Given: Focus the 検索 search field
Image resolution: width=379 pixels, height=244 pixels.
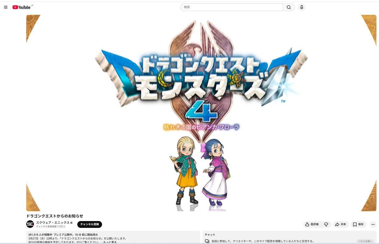Looking at the screenshot, I should click(x=232, y=7).
